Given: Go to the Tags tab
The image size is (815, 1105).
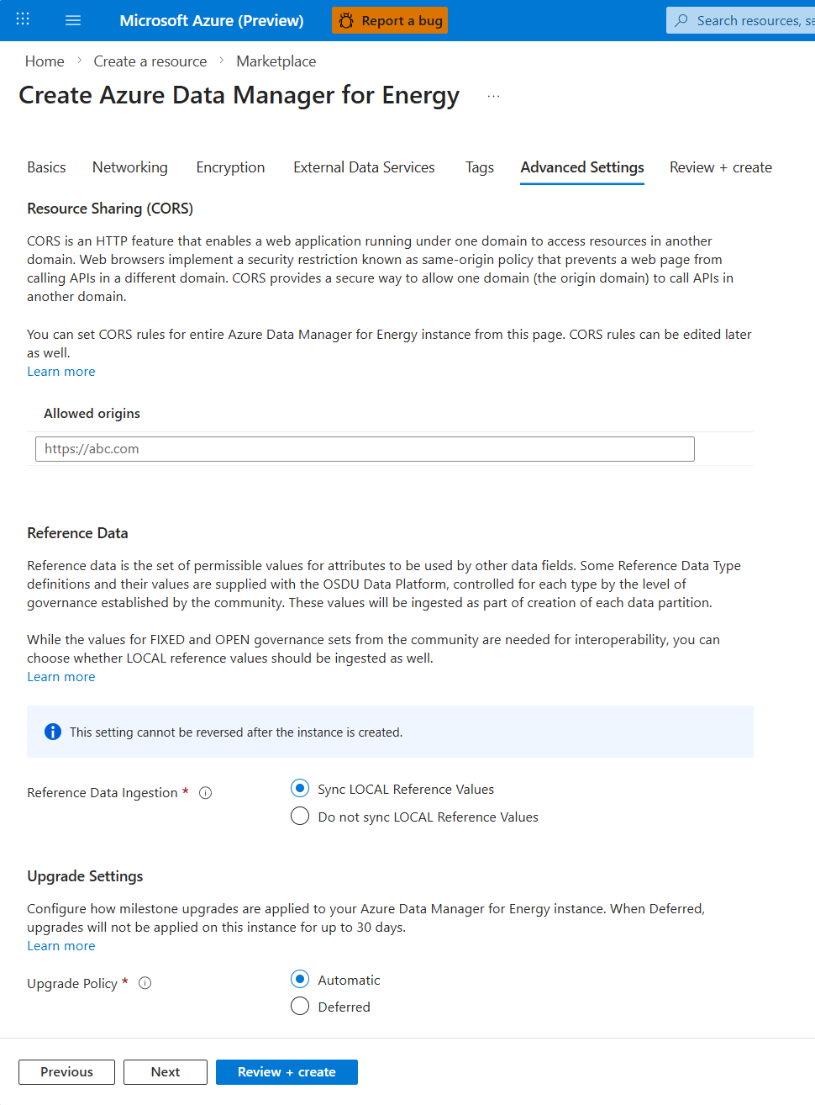Looking at the screenshot, I should pos(480,167).
